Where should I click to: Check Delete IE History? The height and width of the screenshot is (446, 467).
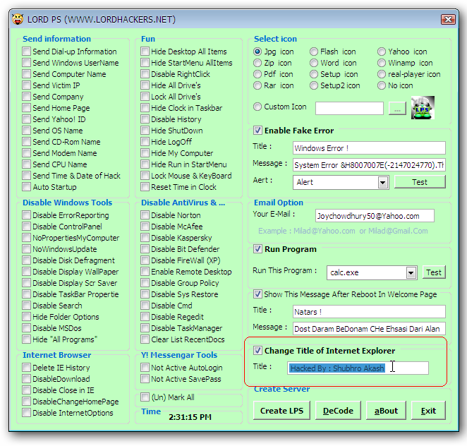(26, 368)
